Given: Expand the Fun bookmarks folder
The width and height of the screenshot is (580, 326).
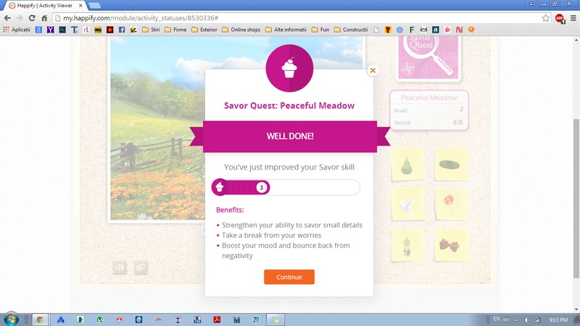Looking at the screenshot, I should point(320,30).
